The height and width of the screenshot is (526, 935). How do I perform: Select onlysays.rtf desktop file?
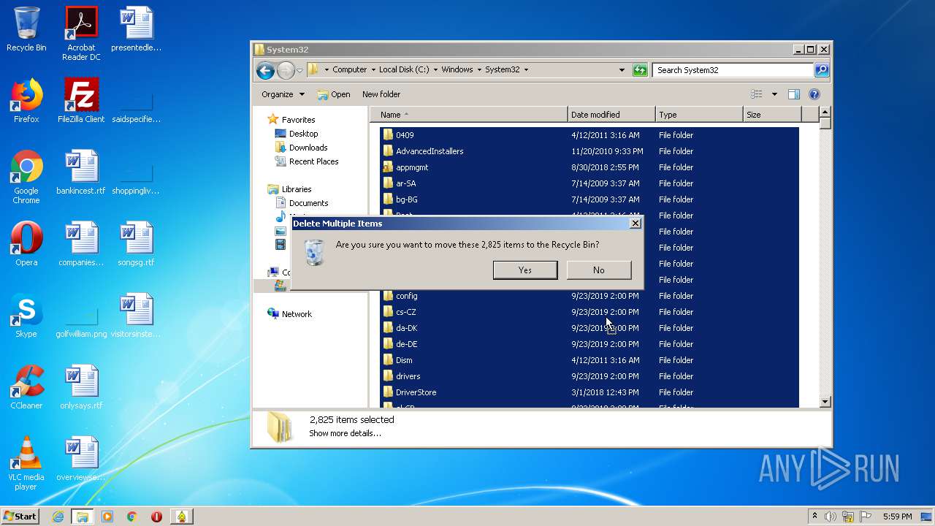coord(81,388)
